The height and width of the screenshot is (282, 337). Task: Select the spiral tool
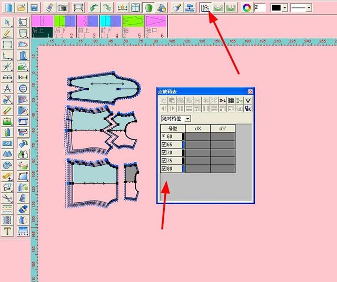coord(7,165)
